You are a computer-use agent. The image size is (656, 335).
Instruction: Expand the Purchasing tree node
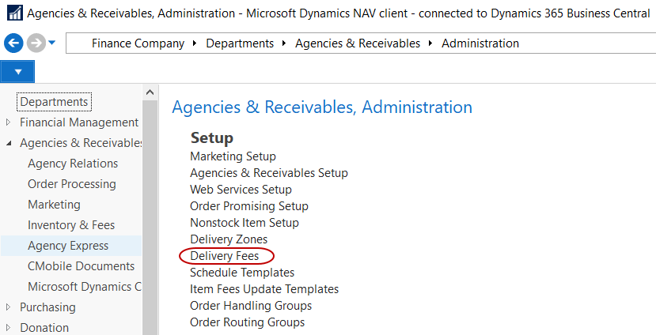(9, 307)
